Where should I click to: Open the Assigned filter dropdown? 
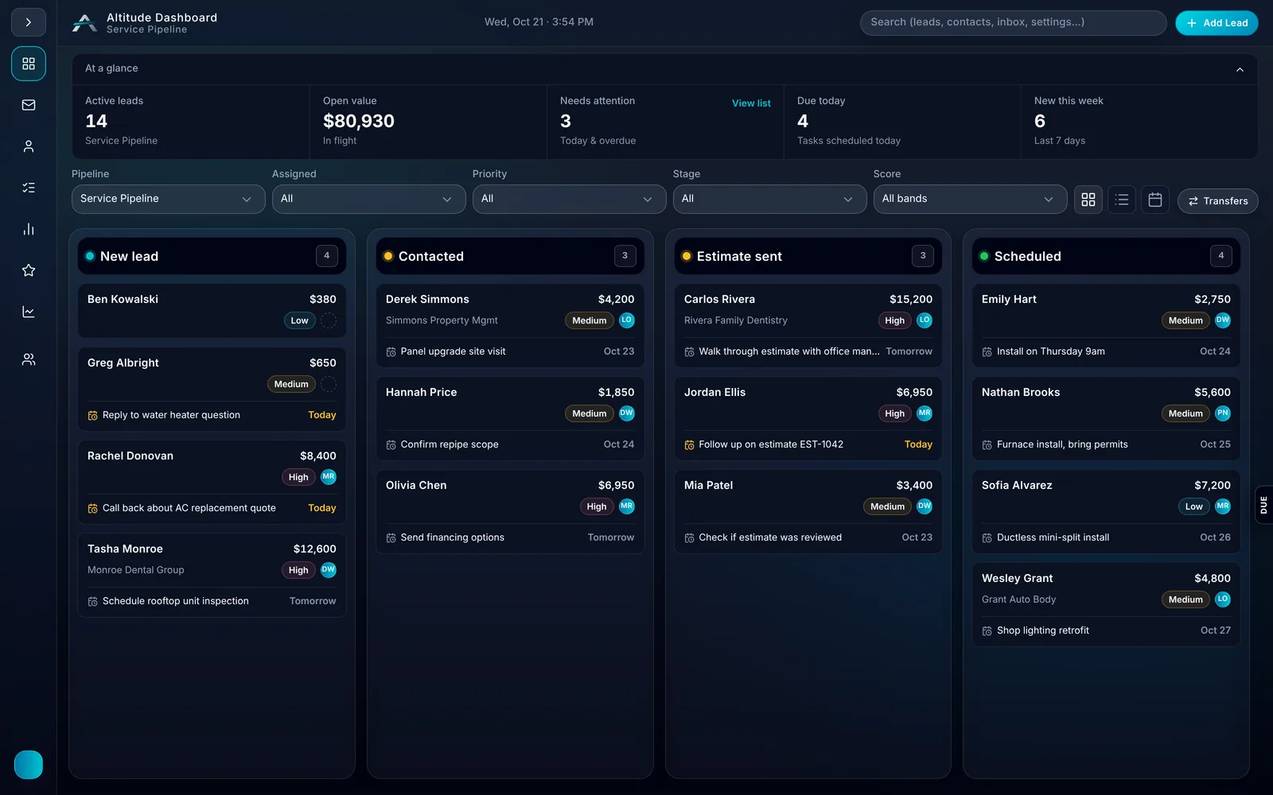click(x=368, y=199)
